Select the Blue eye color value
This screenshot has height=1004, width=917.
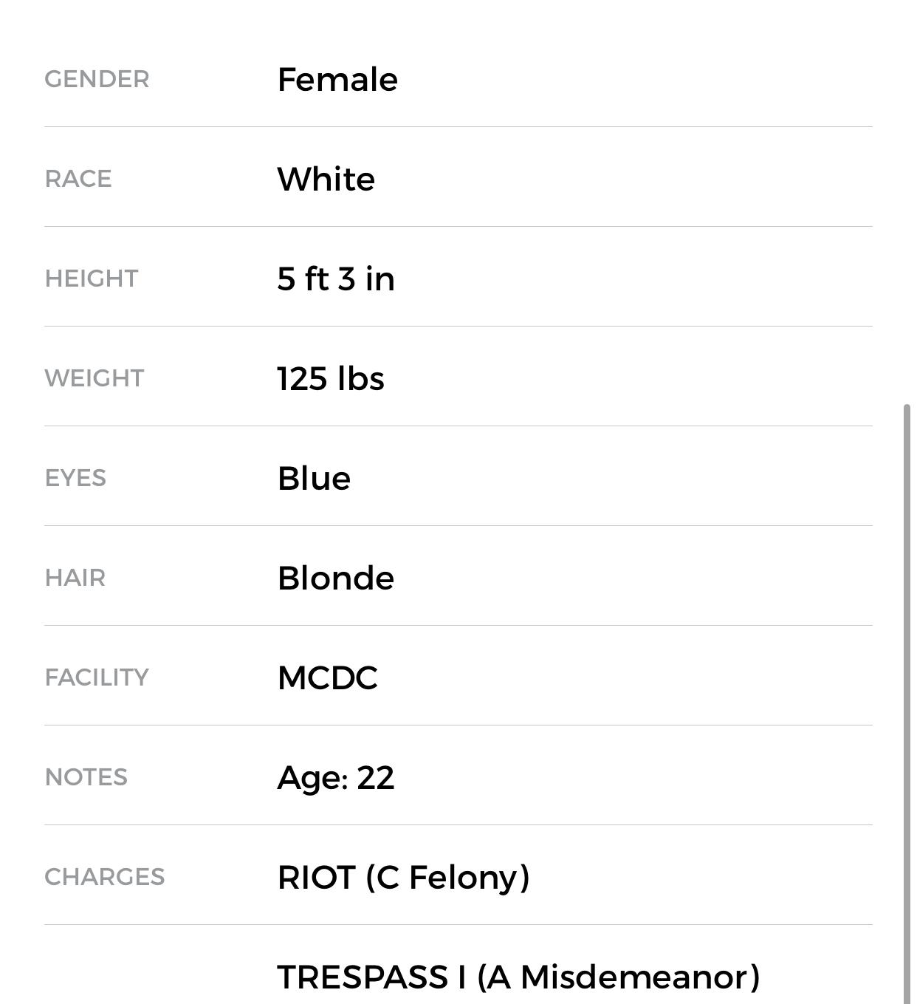314,479
